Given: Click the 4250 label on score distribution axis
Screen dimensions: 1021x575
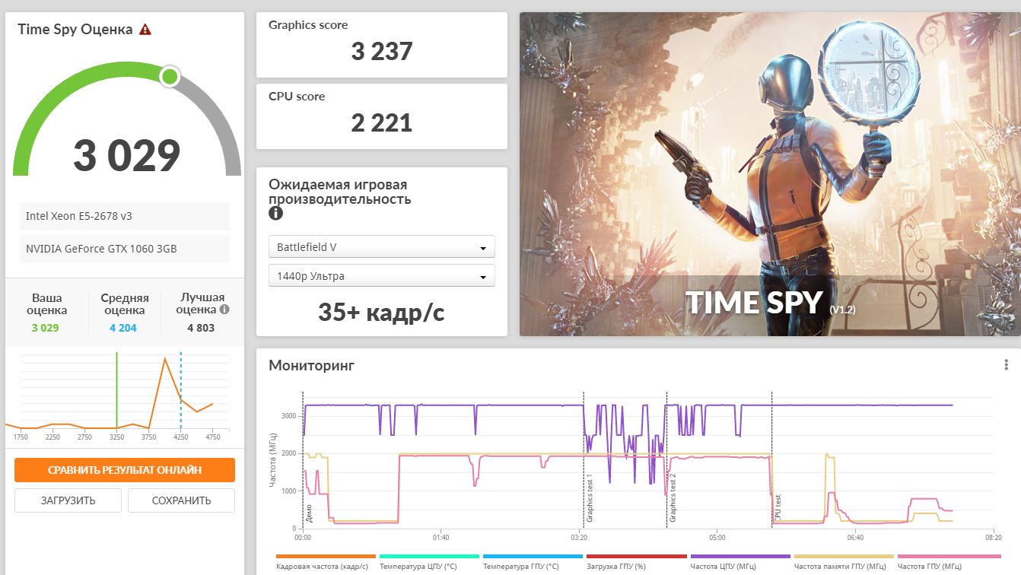Looking at the screenshot, I should tap(180, 437).
